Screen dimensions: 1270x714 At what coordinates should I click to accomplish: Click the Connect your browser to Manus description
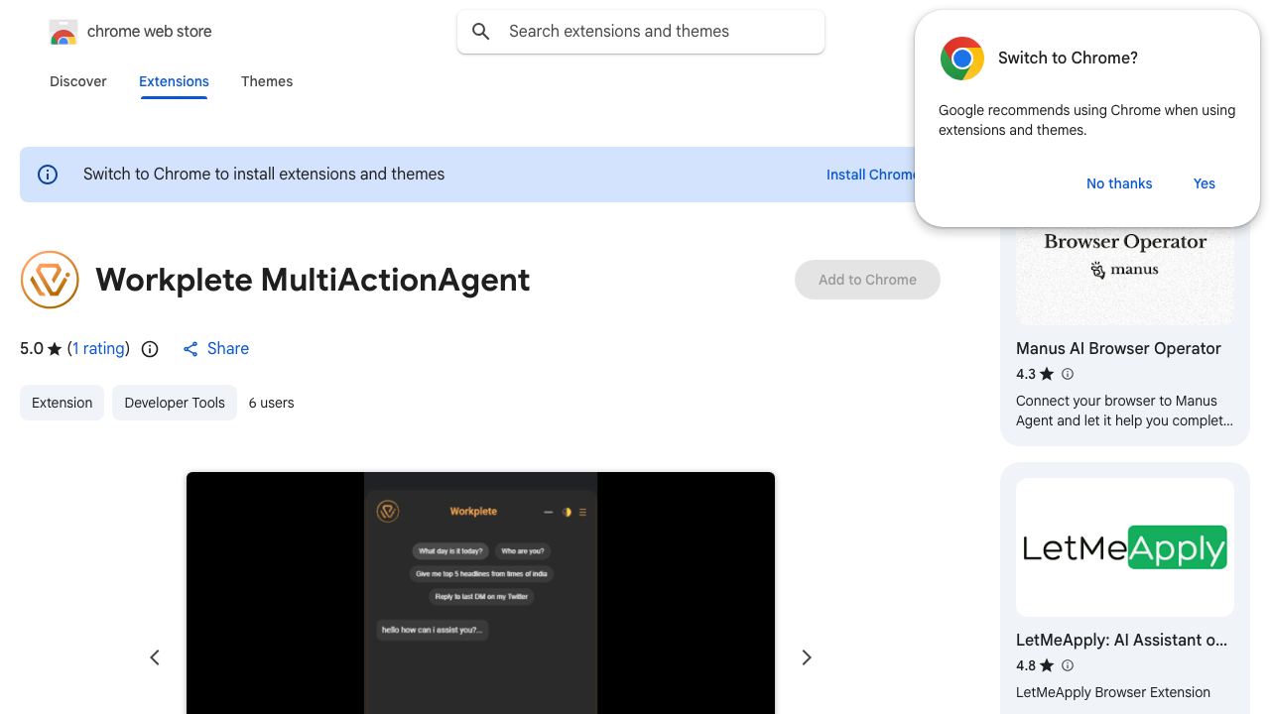(1124, 411)
